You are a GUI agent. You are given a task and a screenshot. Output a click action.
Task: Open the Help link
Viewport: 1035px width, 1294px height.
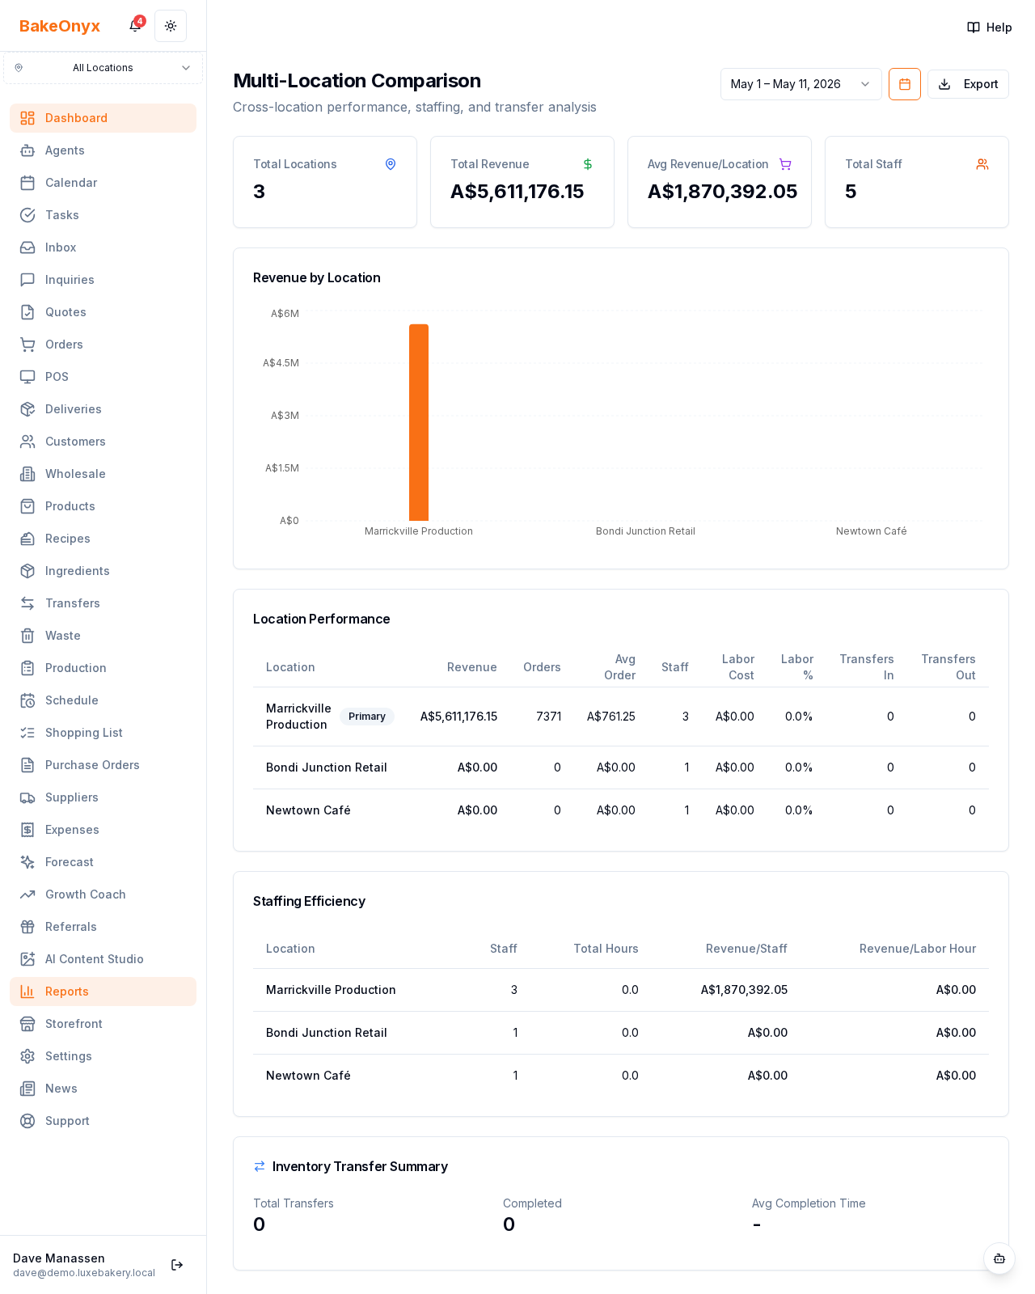pos(990,27)
